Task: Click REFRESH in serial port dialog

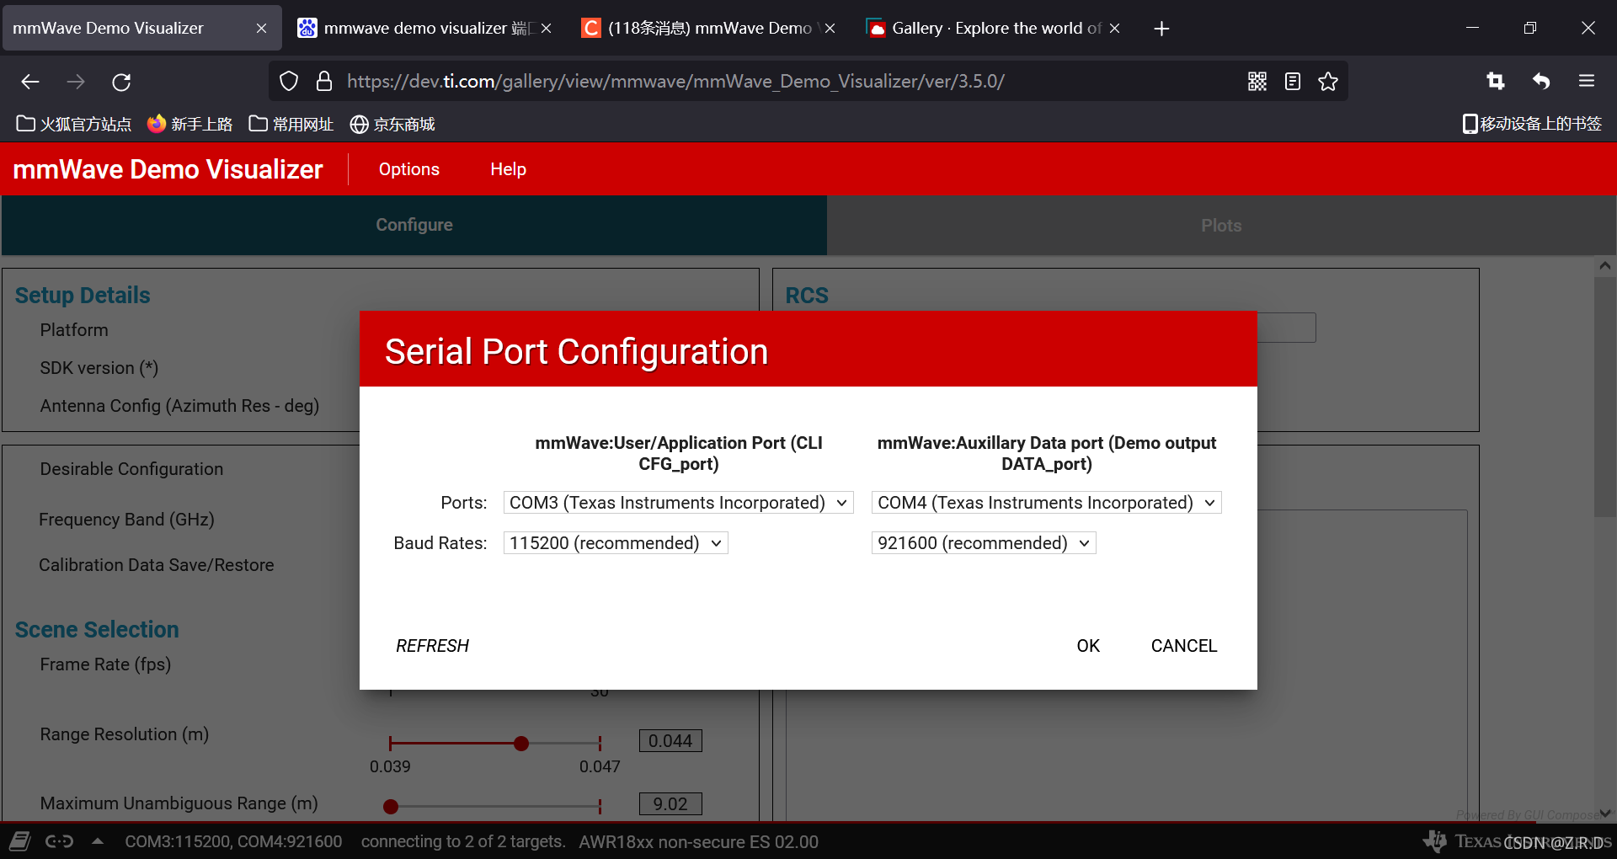Action: pyautogui.click(x=433, y=646)
